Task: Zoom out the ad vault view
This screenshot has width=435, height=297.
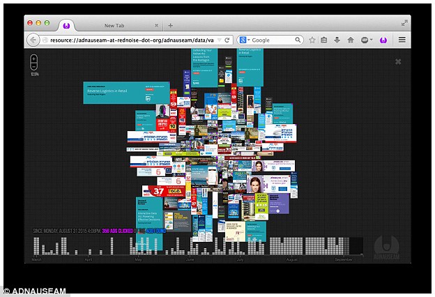Action: click(x=35, y=68)
